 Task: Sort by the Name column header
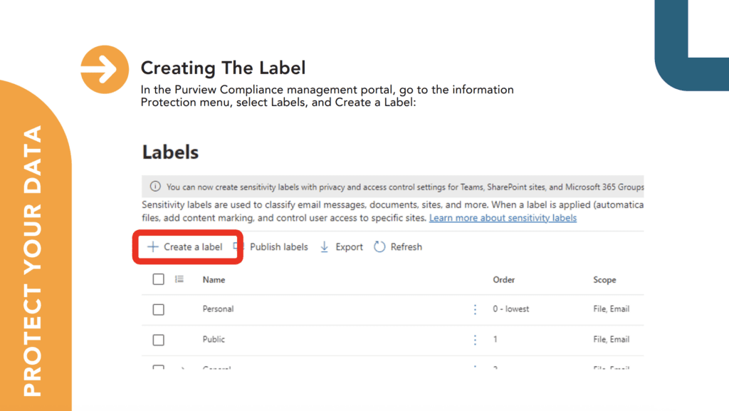coord(214,280)
